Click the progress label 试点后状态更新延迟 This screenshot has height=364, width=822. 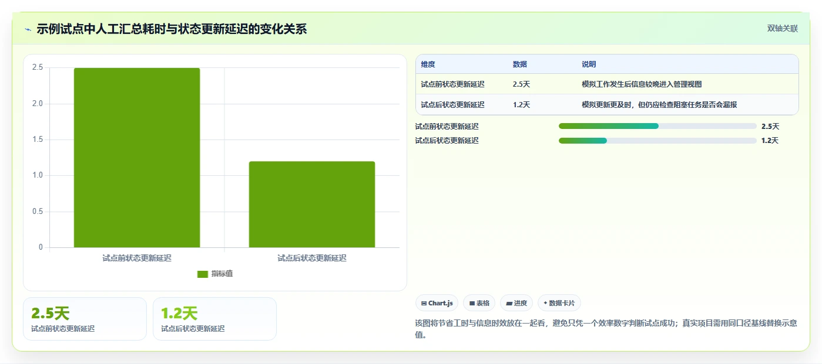pos(447,141)
